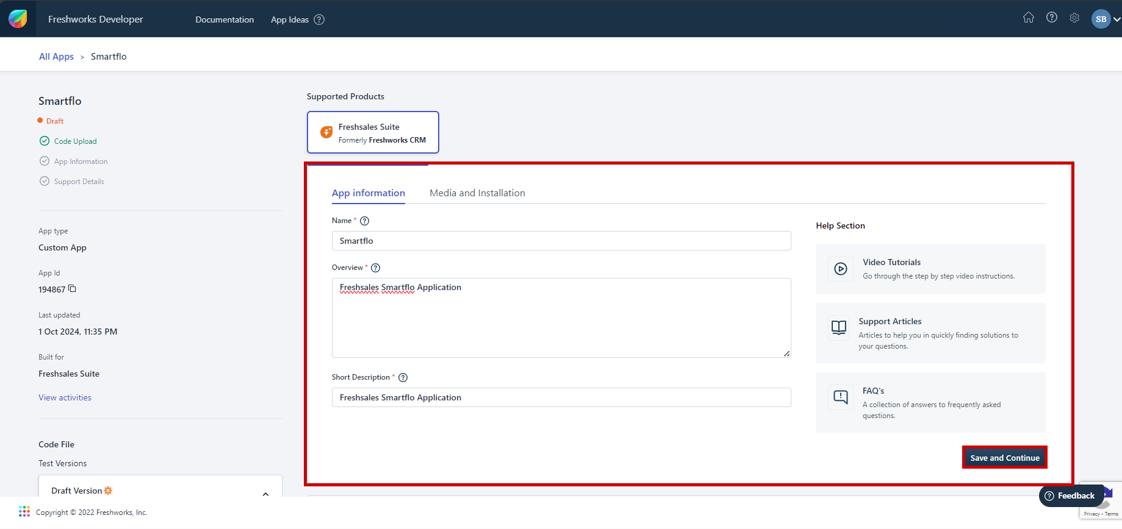Collapse the Draft Version section chevron
Viewport: 1122px width, 529px height.
(x=265, y=494)
